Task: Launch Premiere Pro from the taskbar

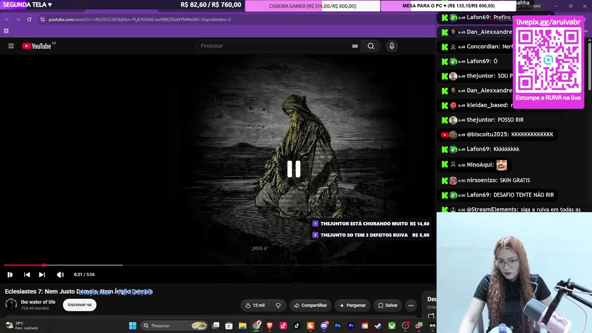Action: (x=351, y=326)
